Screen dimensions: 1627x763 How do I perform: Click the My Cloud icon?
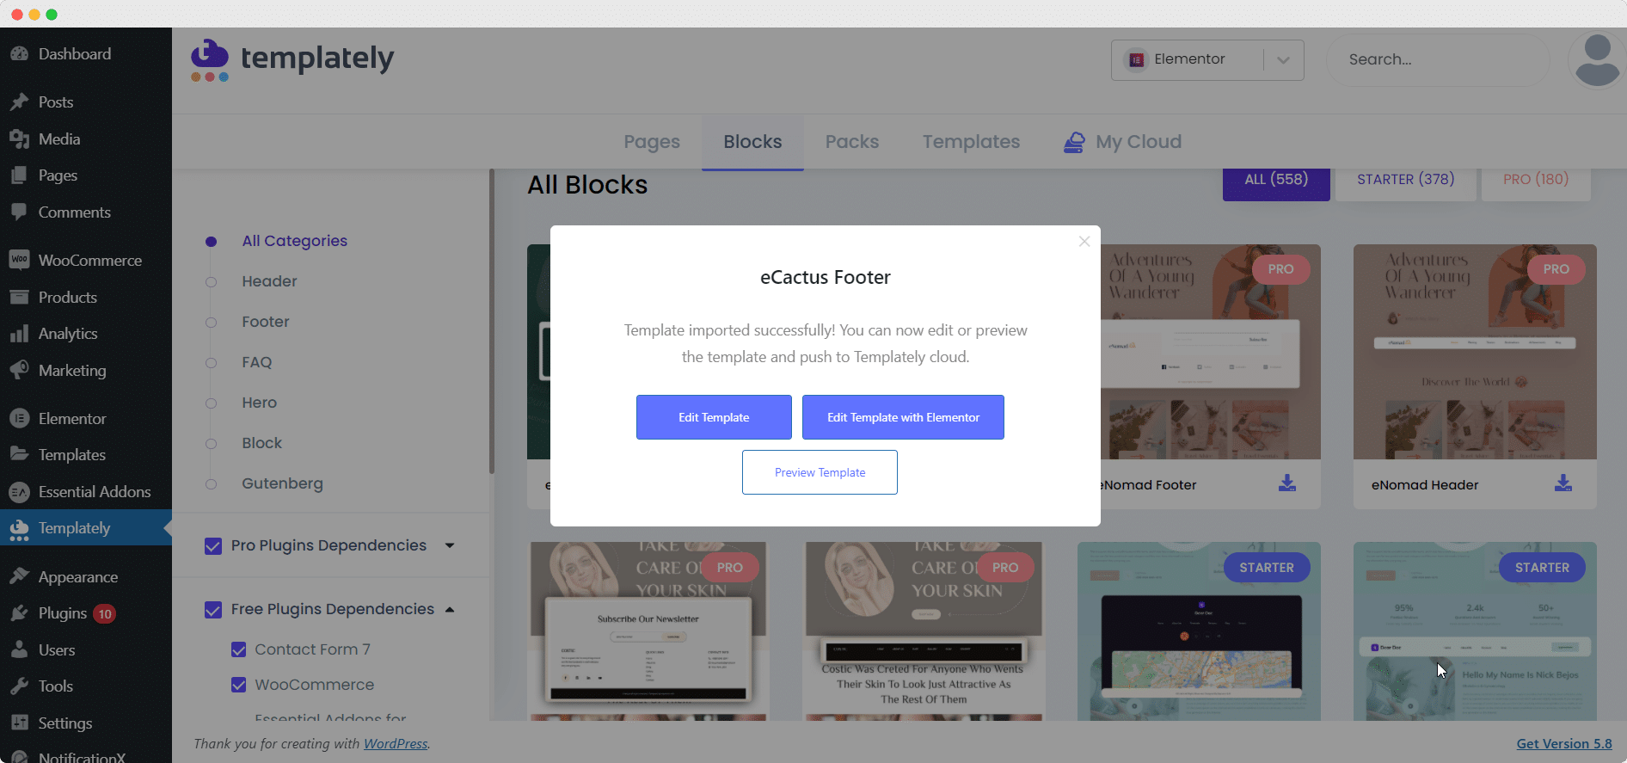pos(1074,142)
